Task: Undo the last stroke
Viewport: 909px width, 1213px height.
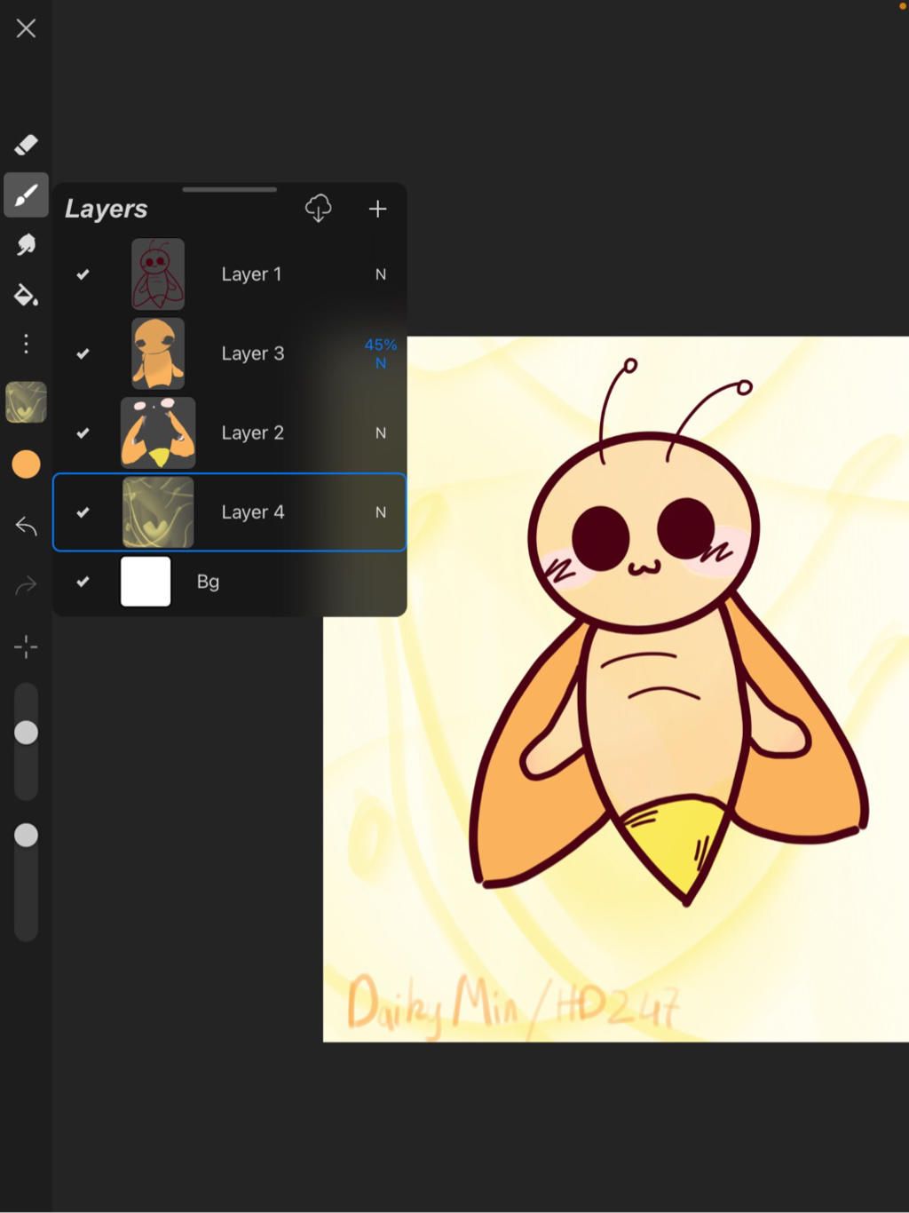Action: click(x=26, y=527)
